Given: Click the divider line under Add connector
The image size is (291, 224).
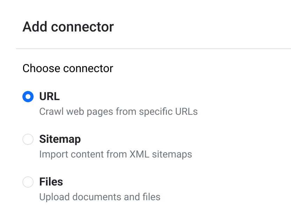Looking at the screenshot, I should 153,48.
